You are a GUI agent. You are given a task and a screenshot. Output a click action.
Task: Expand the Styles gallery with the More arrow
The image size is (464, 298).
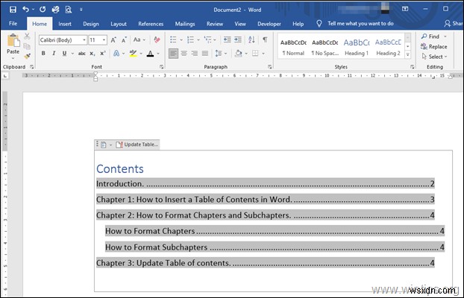407,54
